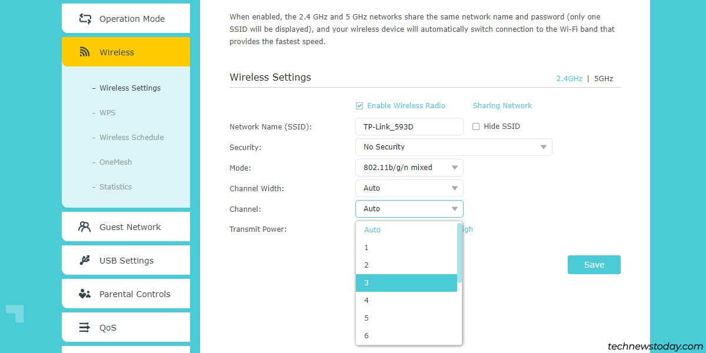Select highlighted channel 3

[407, 283]
